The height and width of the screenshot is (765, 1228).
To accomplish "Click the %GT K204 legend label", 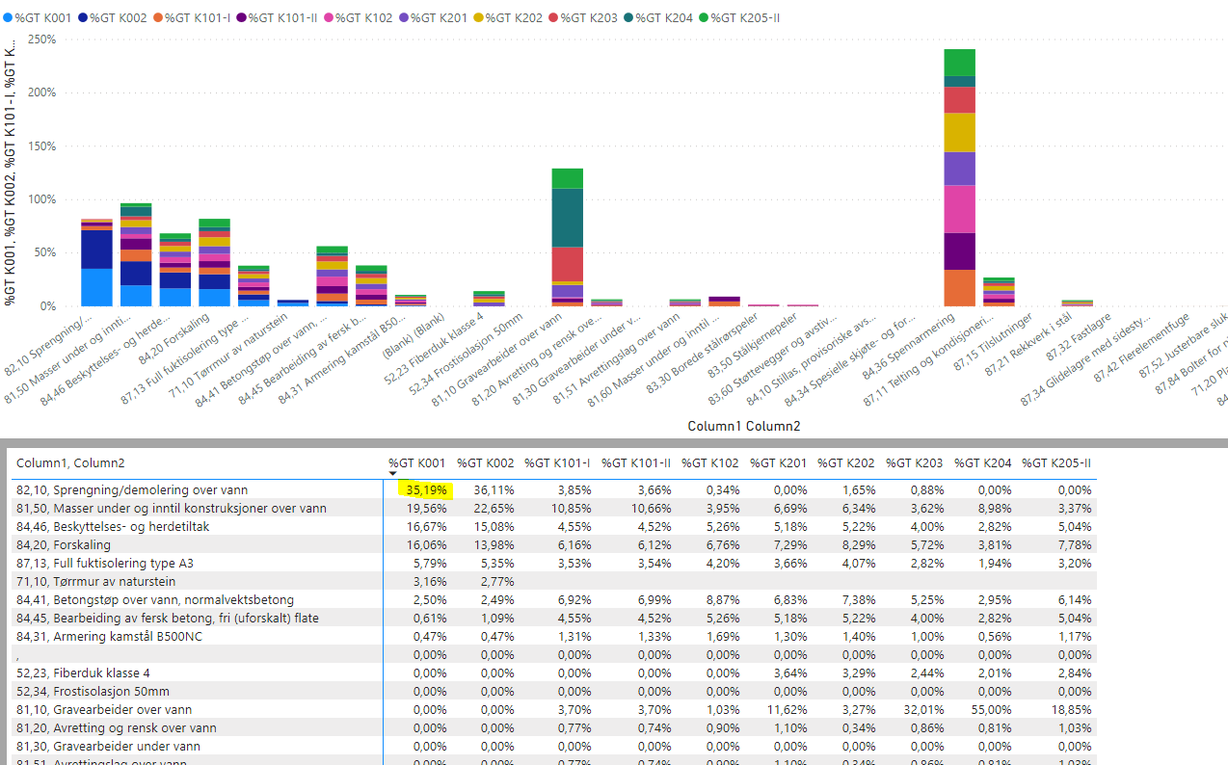I will click(664, 18).
